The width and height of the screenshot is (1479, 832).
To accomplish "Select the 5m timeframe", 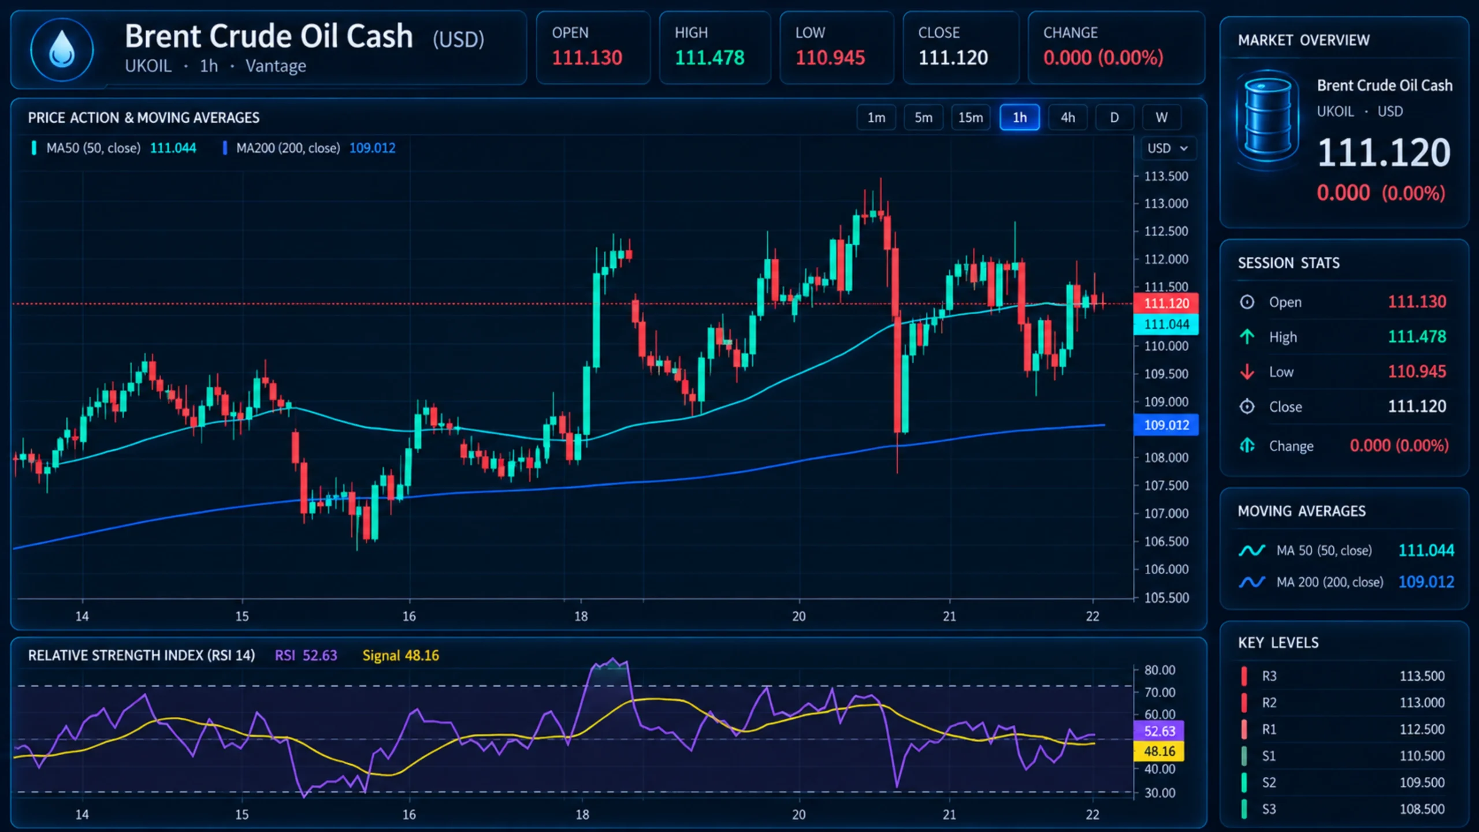I will tap(923, 118).
